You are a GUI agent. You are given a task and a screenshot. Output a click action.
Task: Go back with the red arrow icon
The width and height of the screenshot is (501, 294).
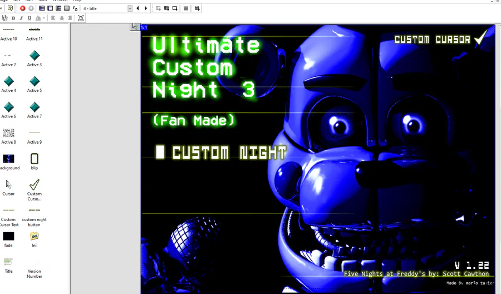click(x=23, y=8)
